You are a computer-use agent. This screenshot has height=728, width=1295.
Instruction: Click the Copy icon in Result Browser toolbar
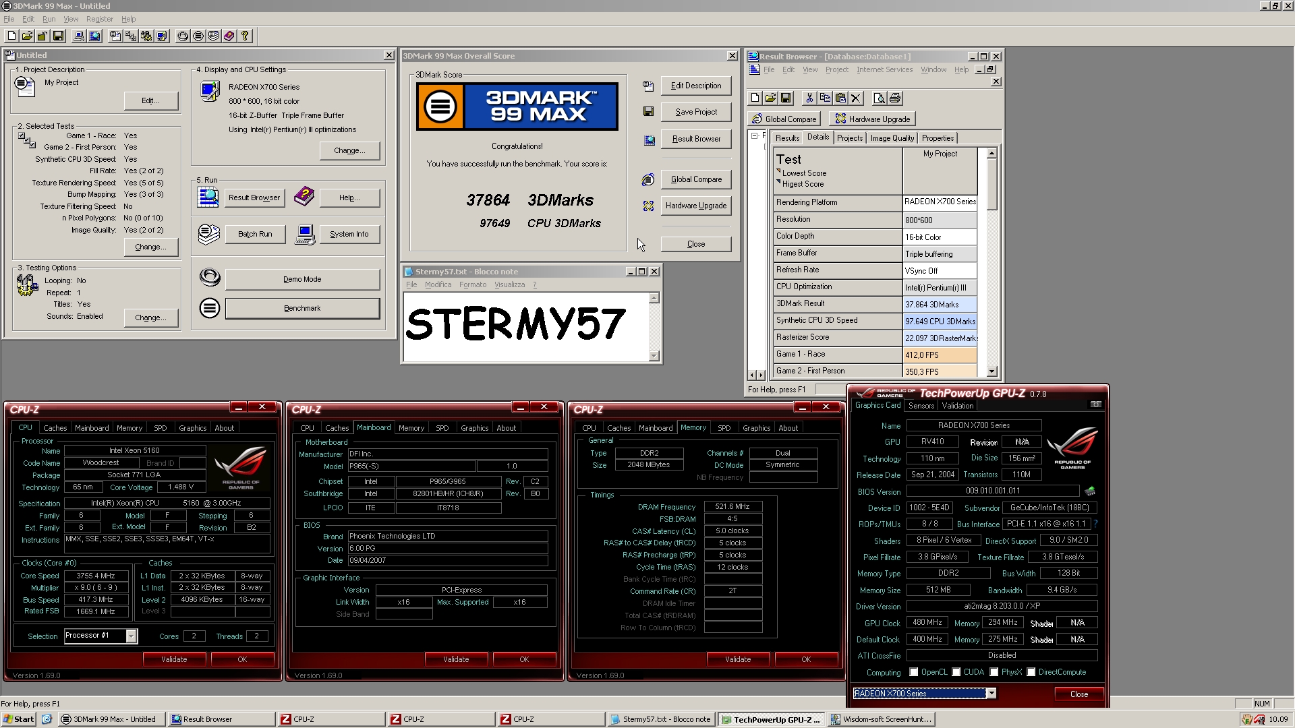click(x=825, y=98)
